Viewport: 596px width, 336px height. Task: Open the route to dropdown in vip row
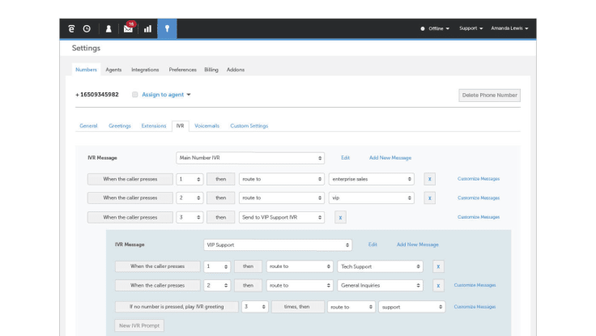pyautogui.click(x=282, y=198)
